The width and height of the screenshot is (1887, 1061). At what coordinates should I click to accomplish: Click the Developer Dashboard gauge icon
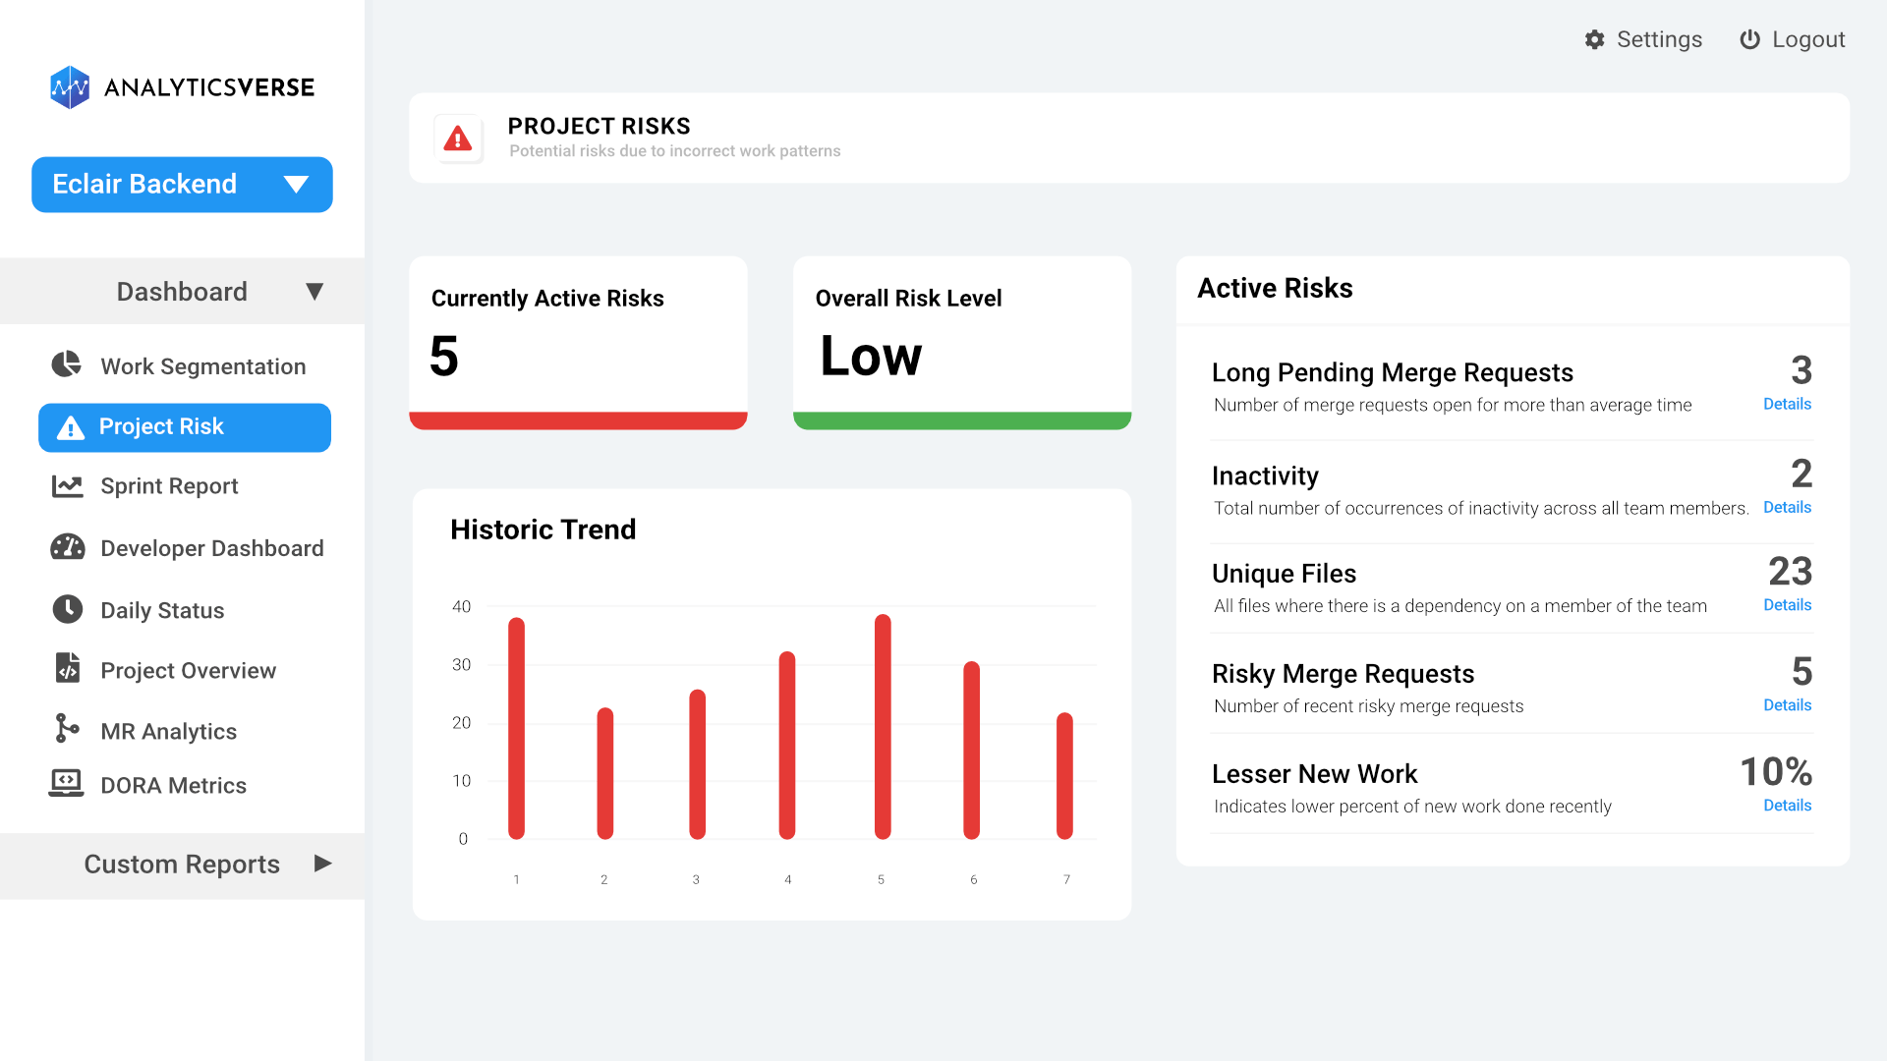coord(66,547)
